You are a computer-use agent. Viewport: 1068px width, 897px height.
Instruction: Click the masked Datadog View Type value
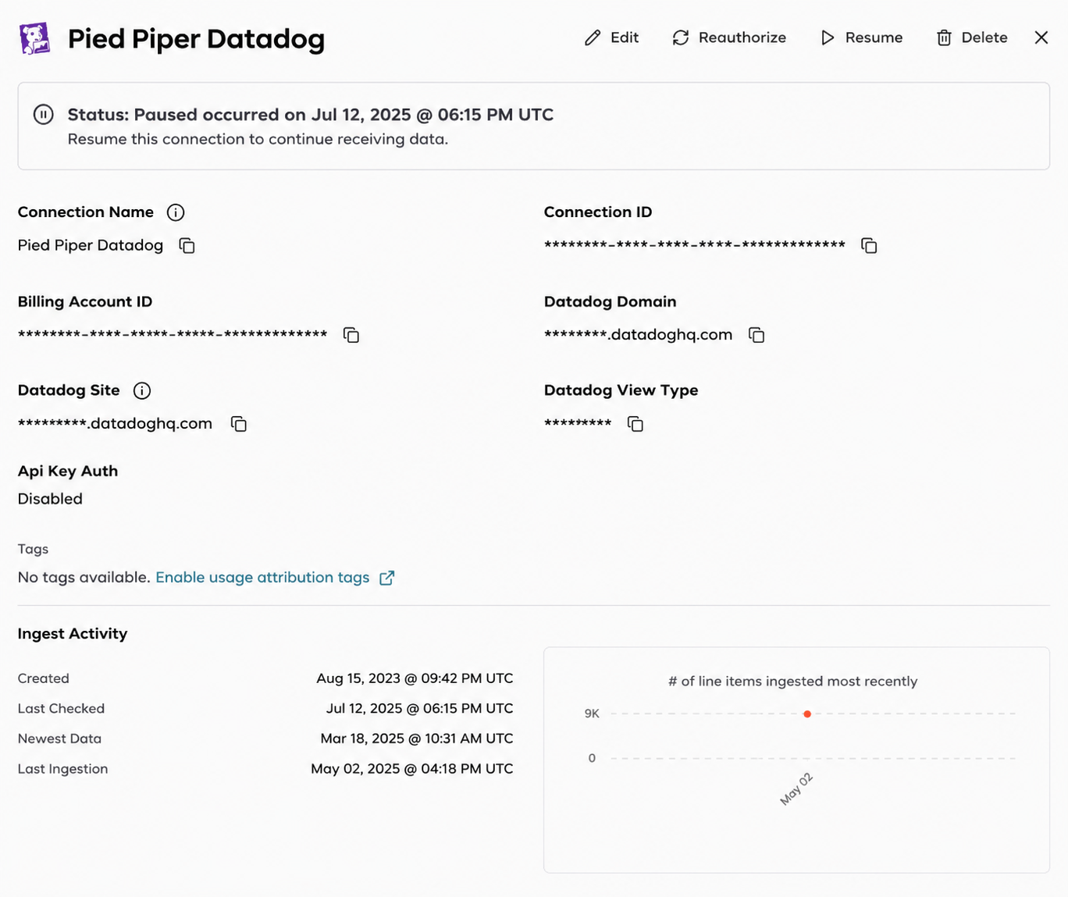pyautogui.click(x=578, y=423)
